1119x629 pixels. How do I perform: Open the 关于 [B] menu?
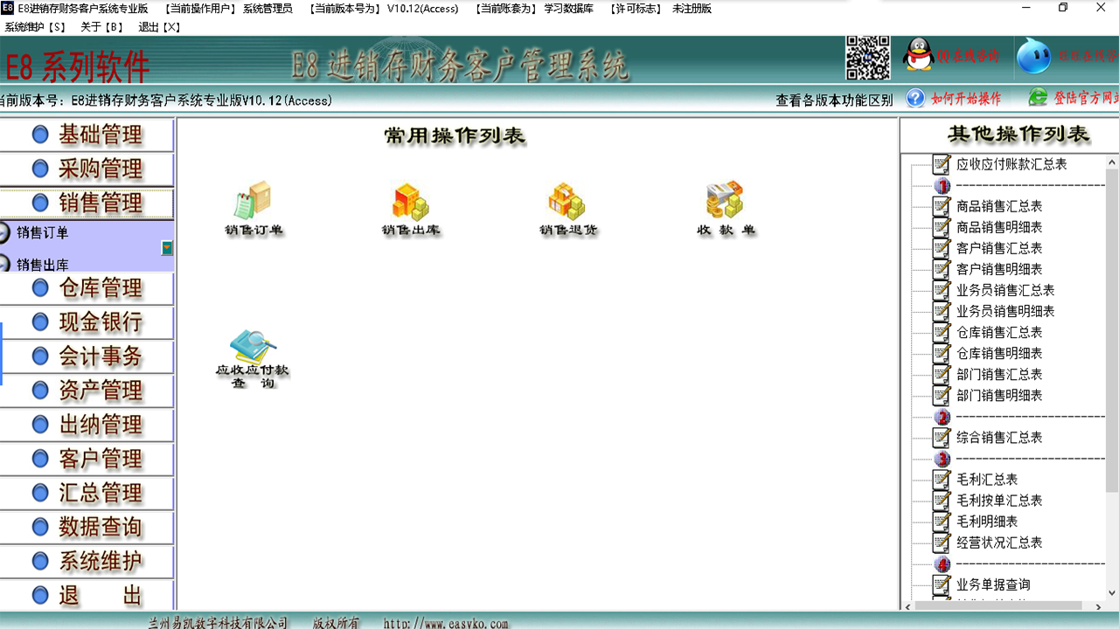click(102, 27)
